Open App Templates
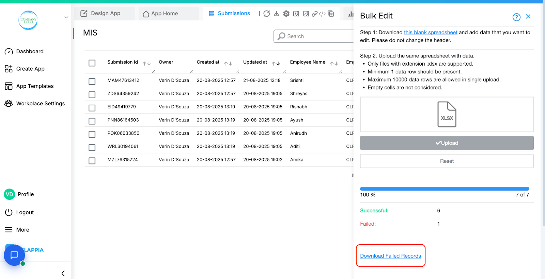 pos(35,86)
